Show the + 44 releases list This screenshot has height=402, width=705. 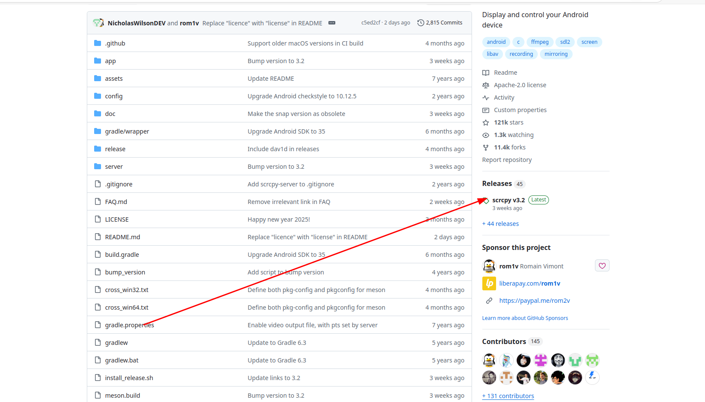500,224
